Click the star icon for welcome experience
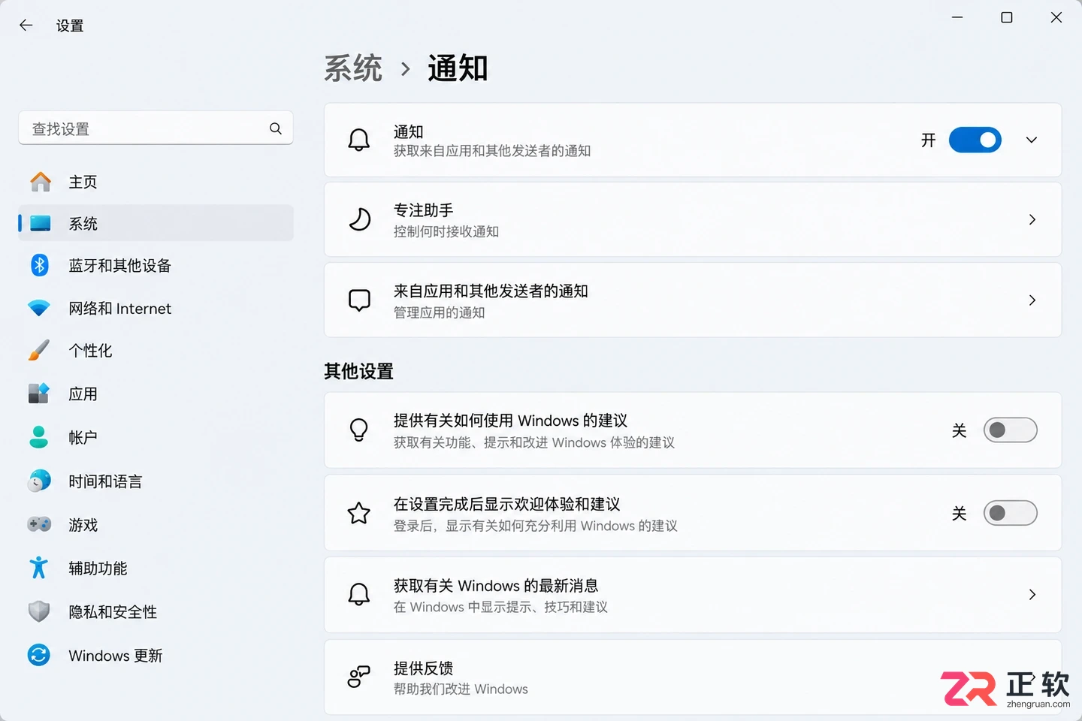The image size is (1082, 721). tap(359, 513)
